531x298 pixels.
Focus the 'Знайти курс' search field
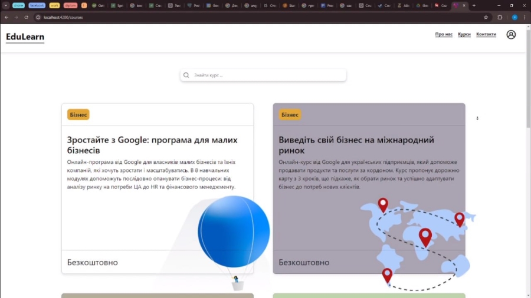coord(263,75)
